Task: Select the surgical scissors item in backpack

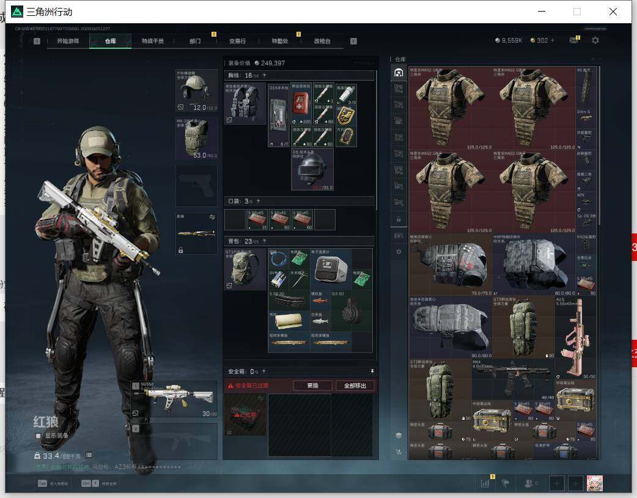Action: pos(300,280)
